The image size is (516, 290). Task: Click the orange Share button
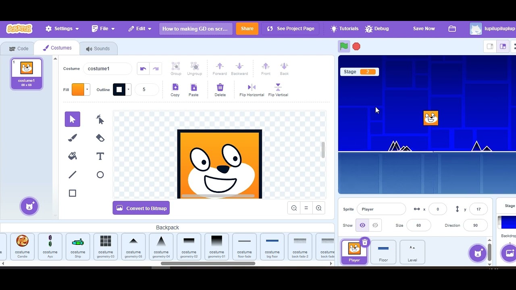[x=247, y=29]
